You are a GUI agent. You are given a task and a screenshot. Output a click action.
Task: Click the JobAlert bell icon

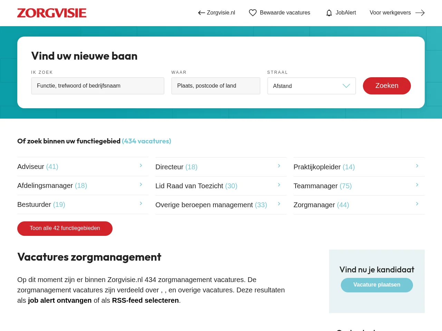pos(329,13)
